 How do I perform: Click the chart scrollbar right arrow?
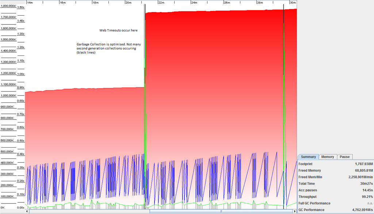click(294, 211)
